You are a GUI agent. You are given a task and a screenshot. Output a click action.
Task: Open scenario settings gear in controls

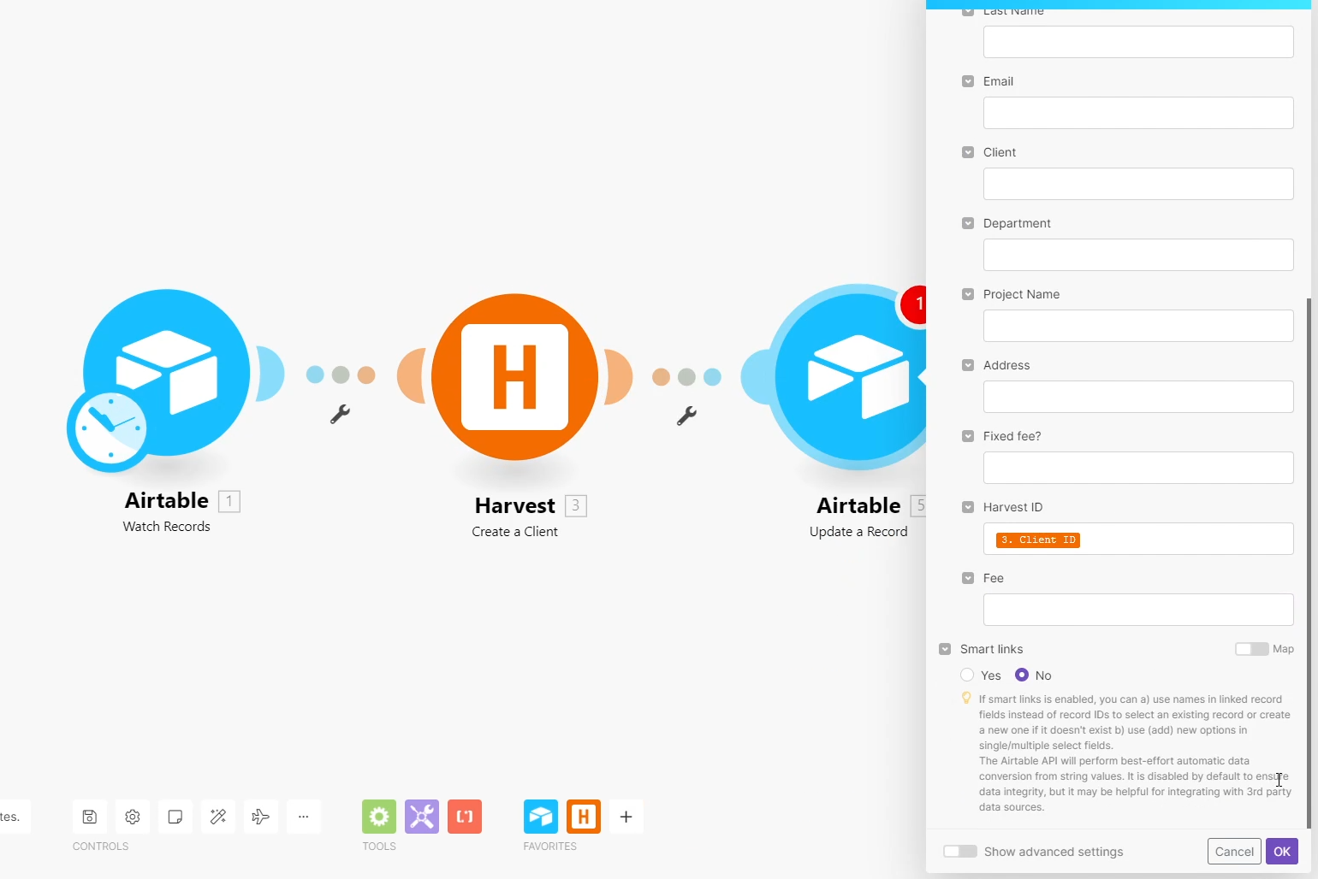133,817
